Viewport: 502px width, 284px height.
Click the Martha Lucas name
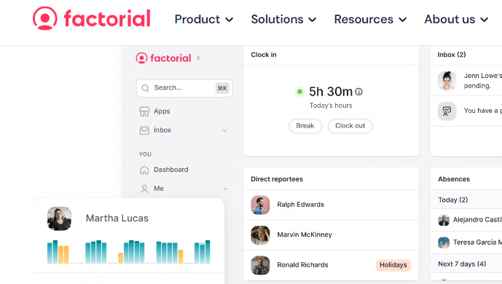tap(117, 218)
